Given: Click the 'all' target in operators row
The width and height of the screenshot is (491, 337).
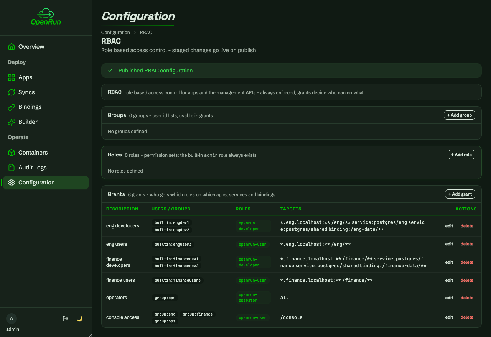Looking at the screenshot, I should coord(284,298).
